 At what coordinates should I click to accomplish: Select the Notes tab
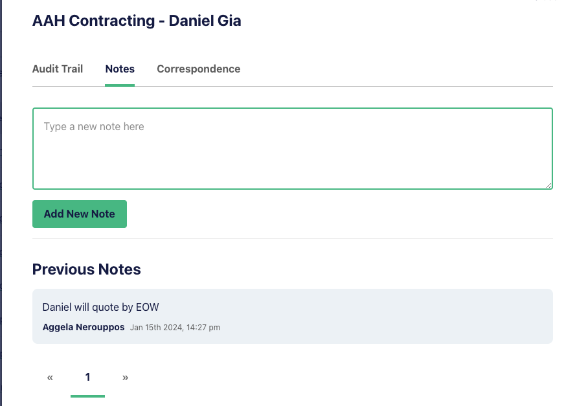120,69
